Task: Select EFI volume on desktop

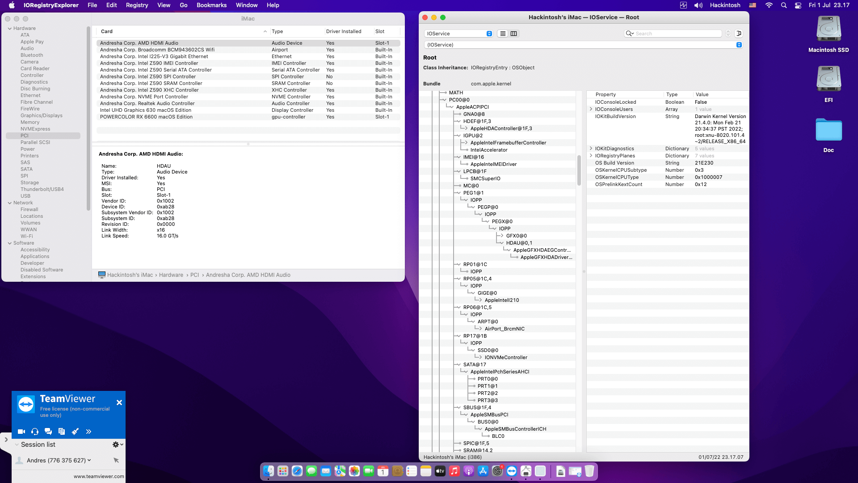Action: click(x=829, y=79)
